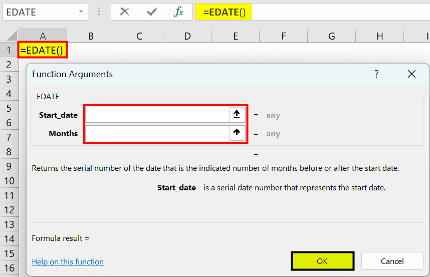
Task: Collapse dialog using Months range selector icon
Action: point(237,133)
